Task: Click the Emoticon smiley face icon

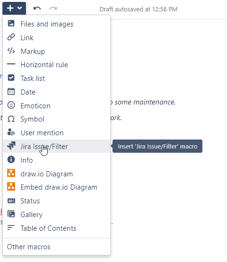Action: (x=11, y=105)
